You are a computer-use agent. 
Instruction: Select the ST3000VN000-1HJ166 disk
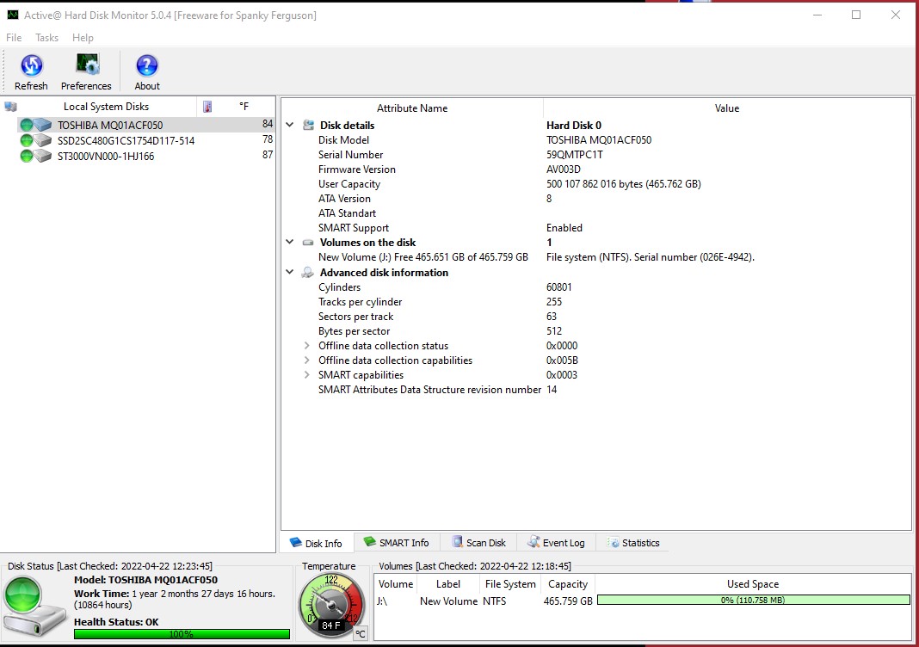(x=105, y=157)
